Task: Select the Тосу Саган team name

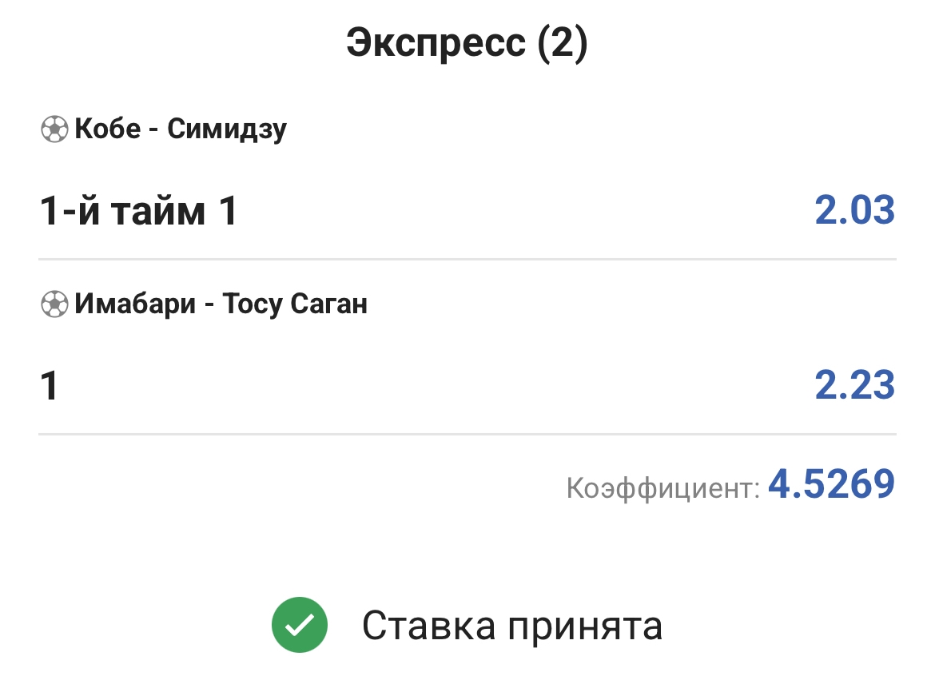Action: coord(295,304)
